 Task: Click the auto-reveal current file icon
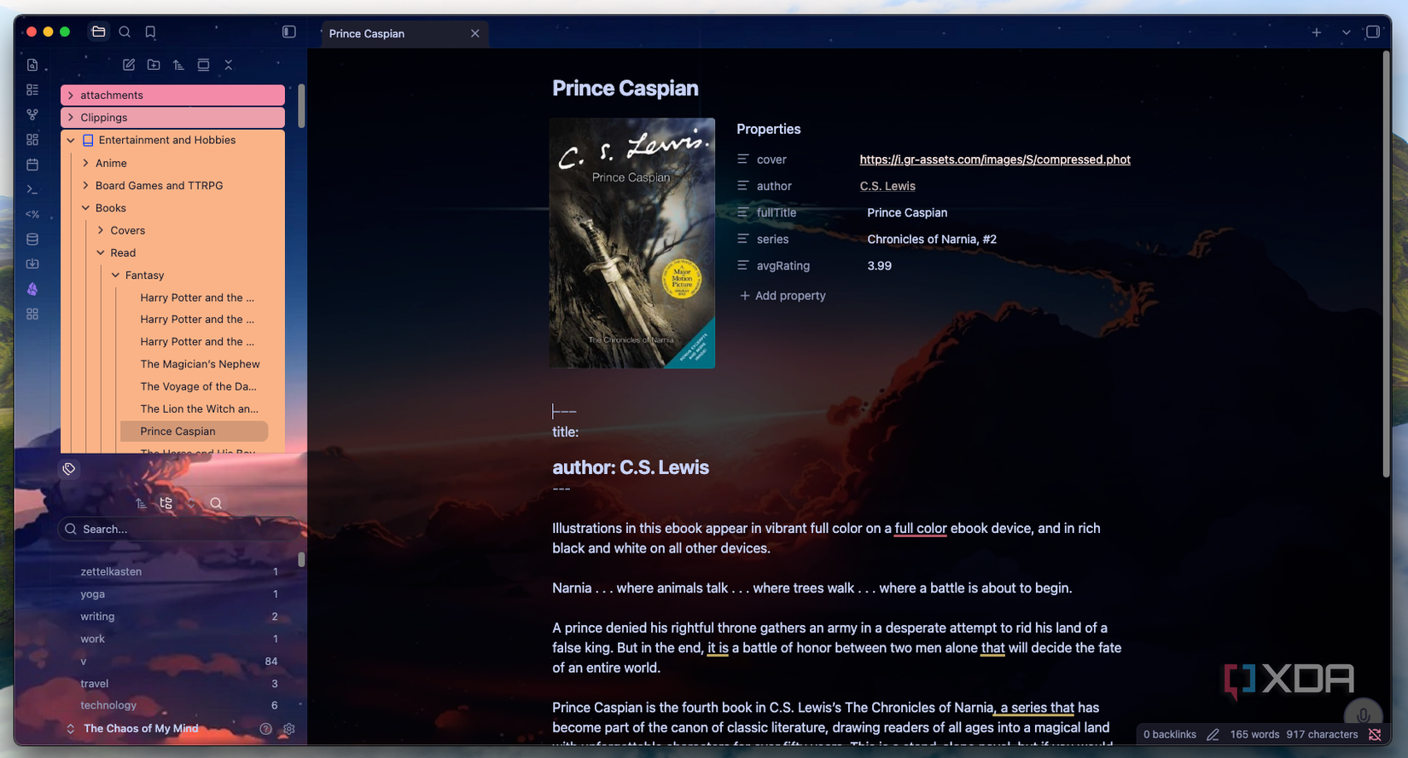[x=203, y=65]
